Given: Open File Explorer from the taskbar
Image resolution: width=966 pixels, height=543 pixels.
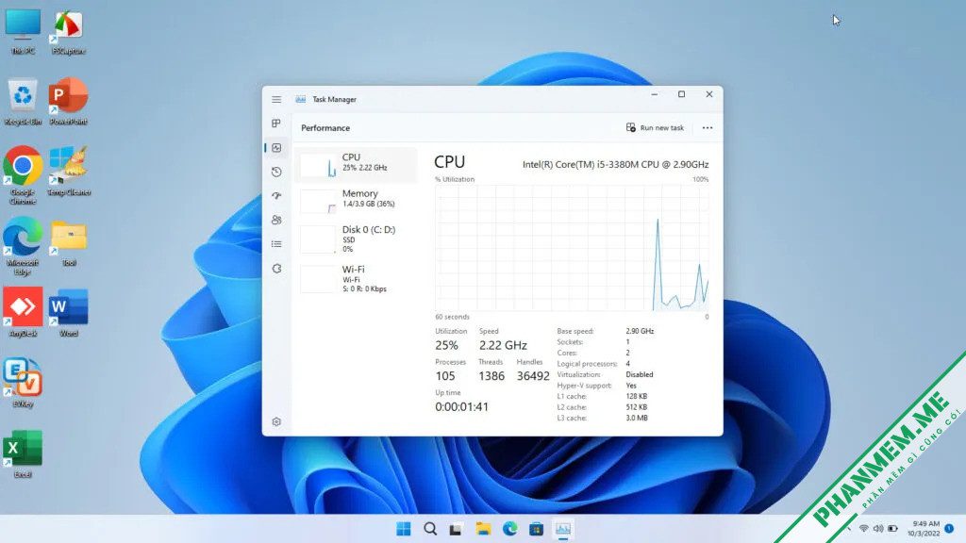Looking at the screenshot, I should click(483, 529).
